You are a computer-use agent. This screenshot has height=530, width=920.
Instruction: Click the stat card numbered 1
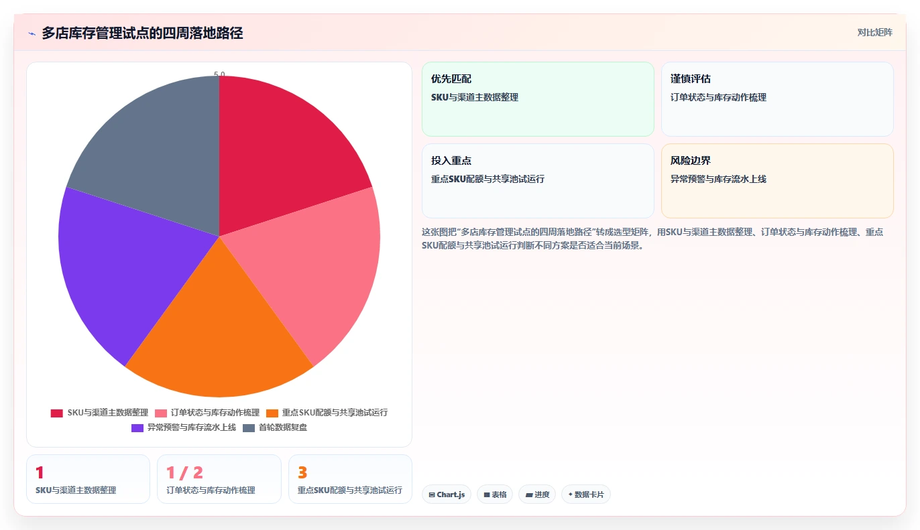pyautogui.click(x=88, y=479)
